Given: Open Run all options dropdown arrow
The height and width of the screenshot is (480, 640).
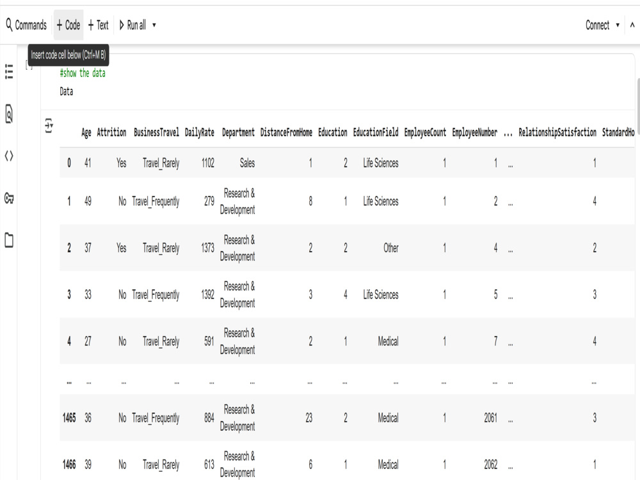Looking at the screenshot, I should pos(154,26).
